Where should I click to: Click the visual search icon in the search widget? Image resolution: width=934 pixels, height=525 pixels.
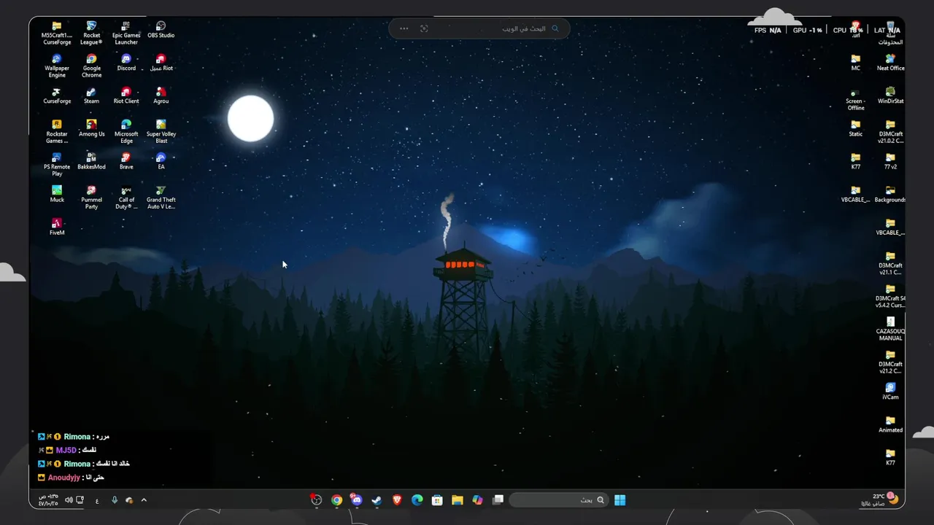pyautogui.click(x=424, y=28)
